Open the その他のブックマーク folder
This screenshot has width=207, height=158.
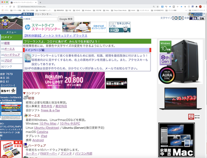(x=197, y=10)
